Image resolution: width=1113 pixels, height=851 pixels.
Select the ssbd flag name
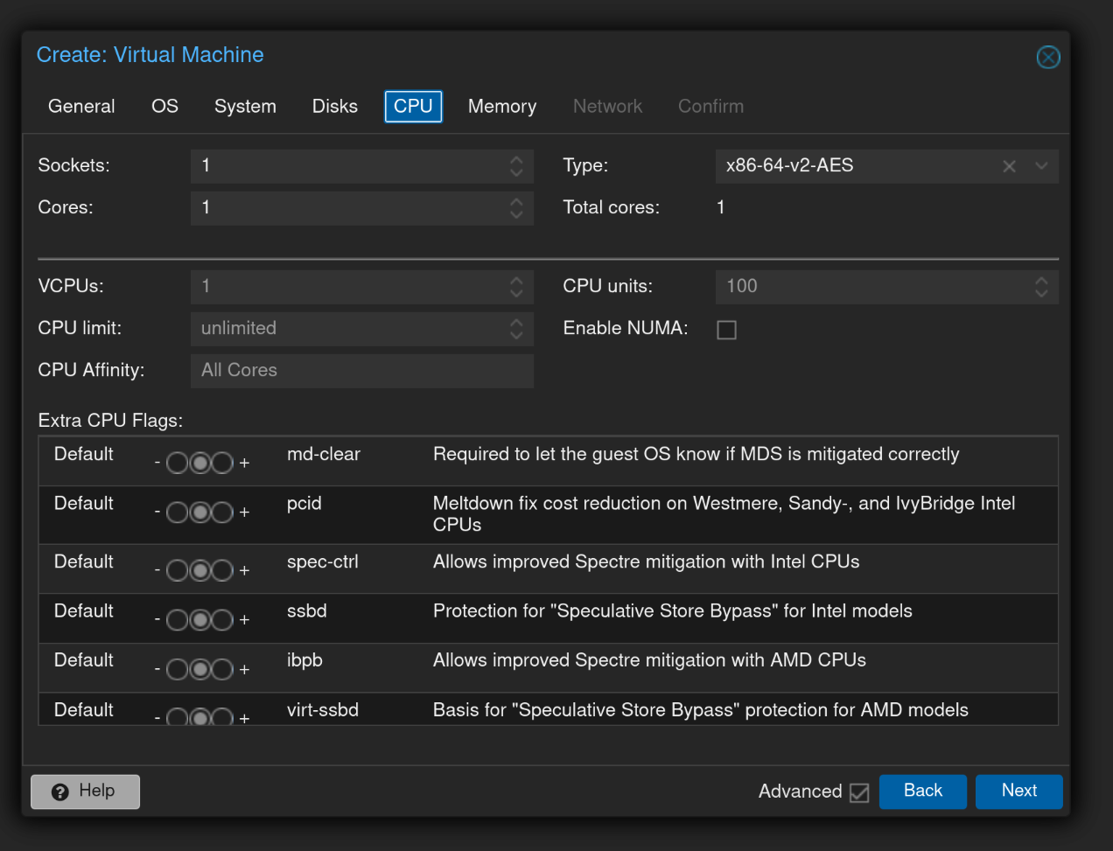307,610
